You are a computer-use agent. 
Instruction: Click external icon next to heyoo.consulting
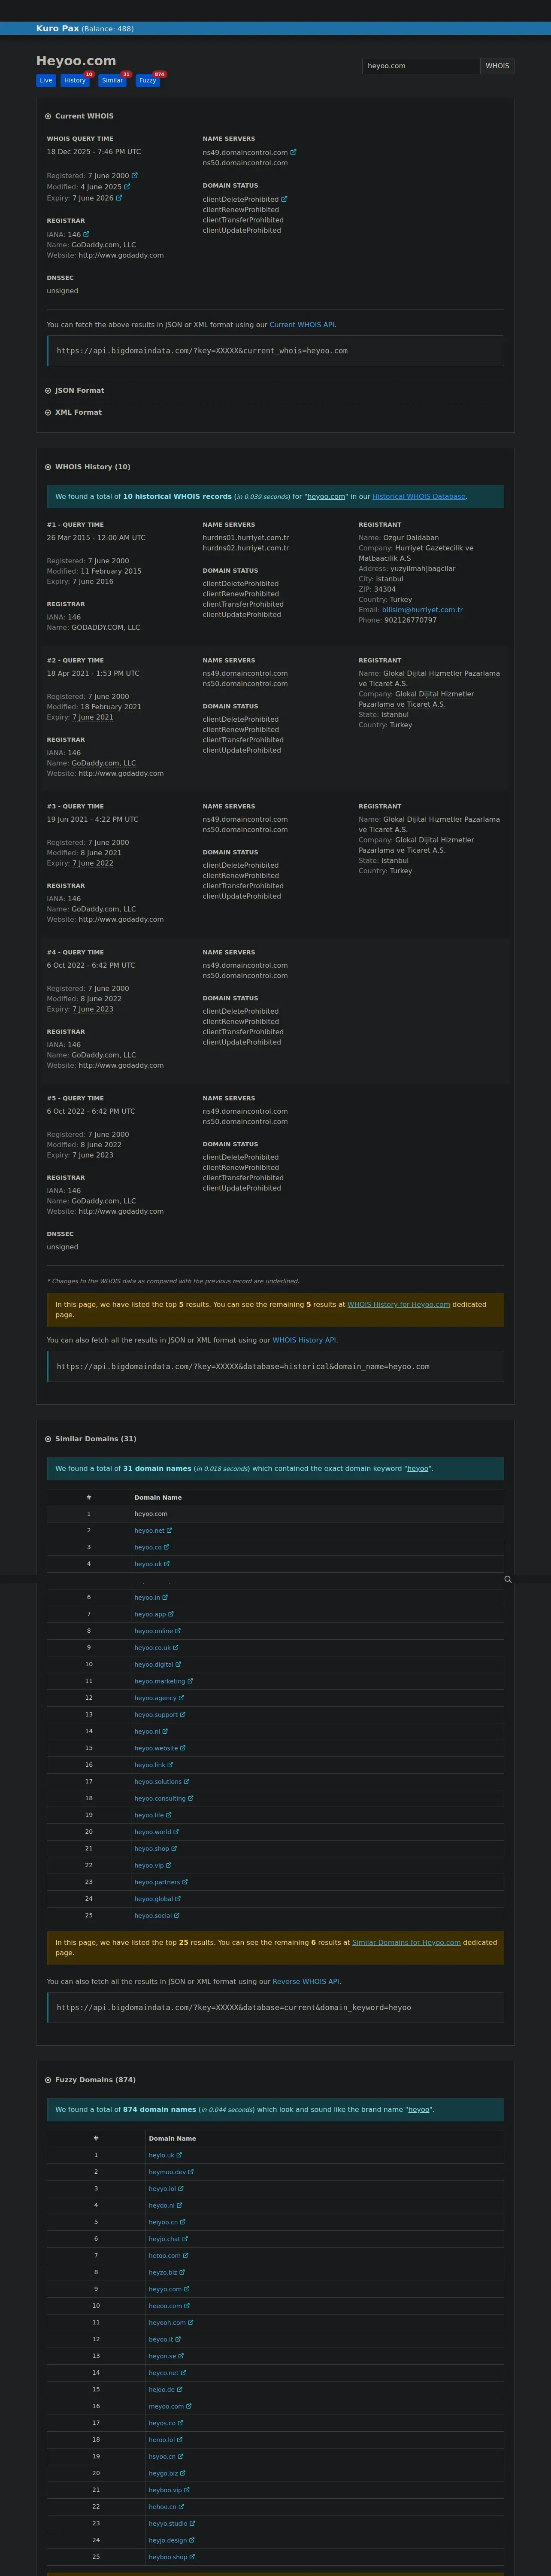[191, 1798]
